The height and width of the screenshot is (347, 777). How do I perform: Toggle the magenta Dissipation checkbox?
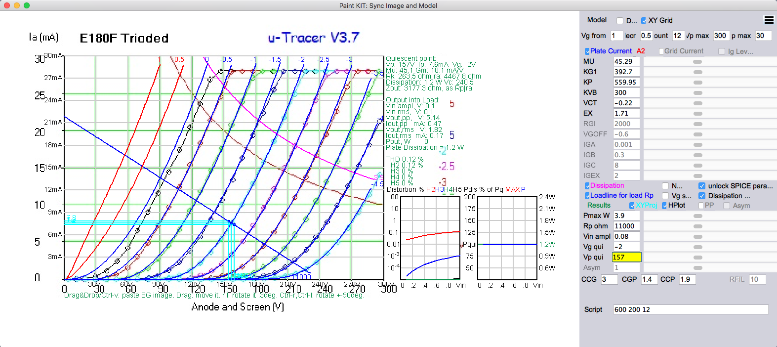(x=587, y=186)
